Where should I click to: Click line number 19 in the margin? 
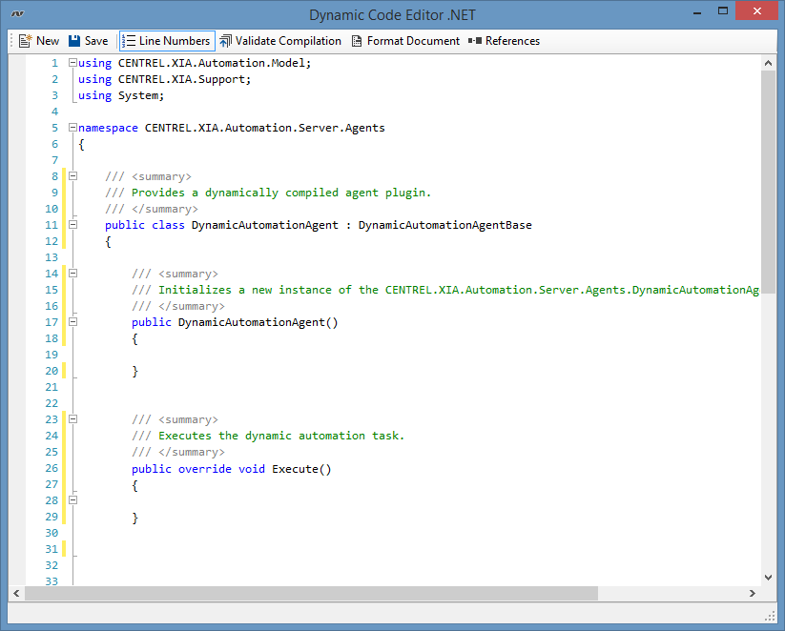click(x=52, y=355)
